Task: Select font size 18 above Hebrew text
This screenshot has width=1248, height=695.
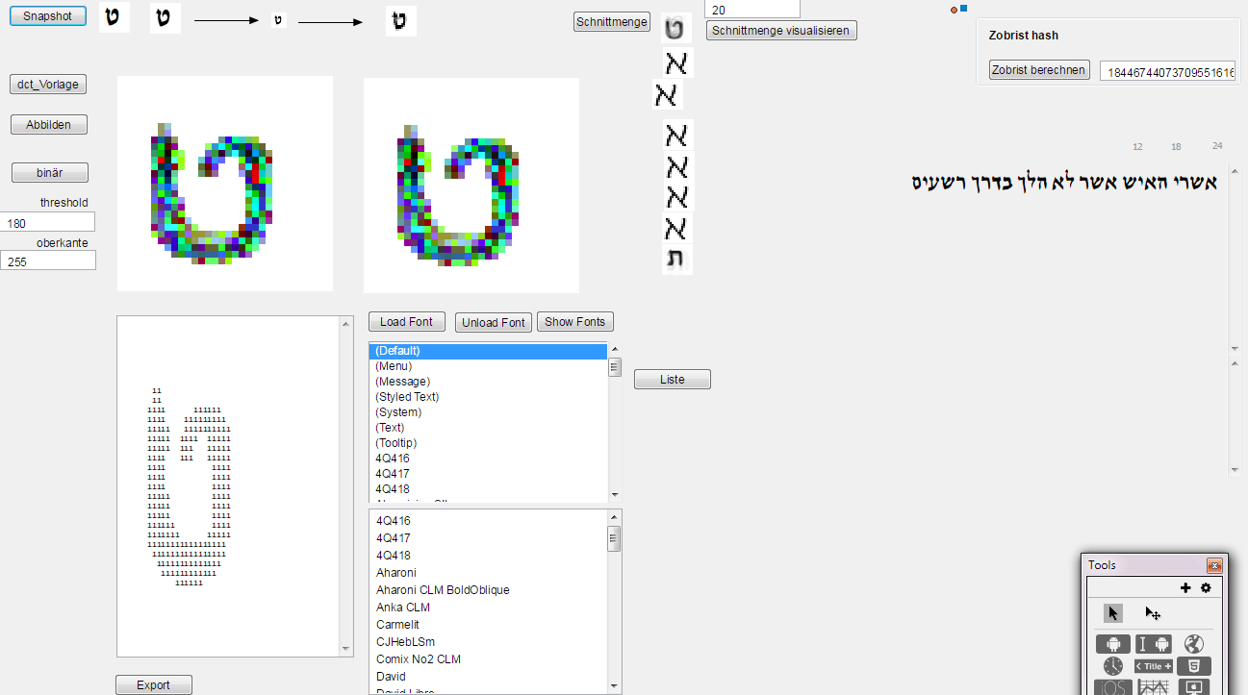Action: point(1176,147)
